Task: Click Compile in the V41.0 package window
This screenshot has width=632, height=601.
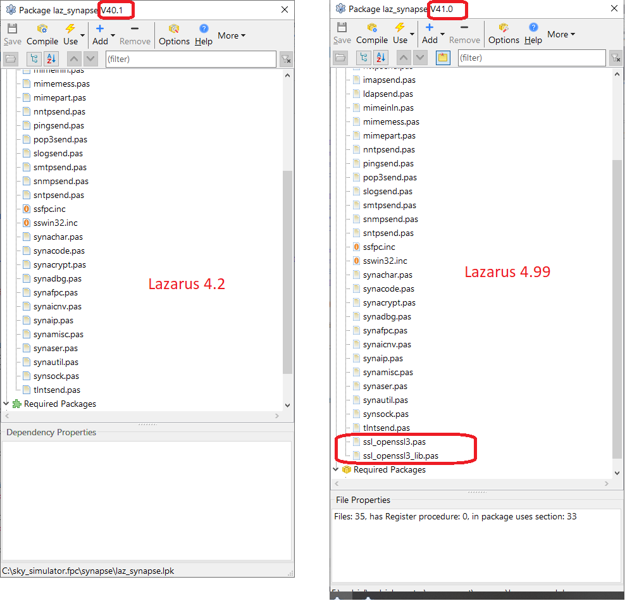Action: point(372,33)
